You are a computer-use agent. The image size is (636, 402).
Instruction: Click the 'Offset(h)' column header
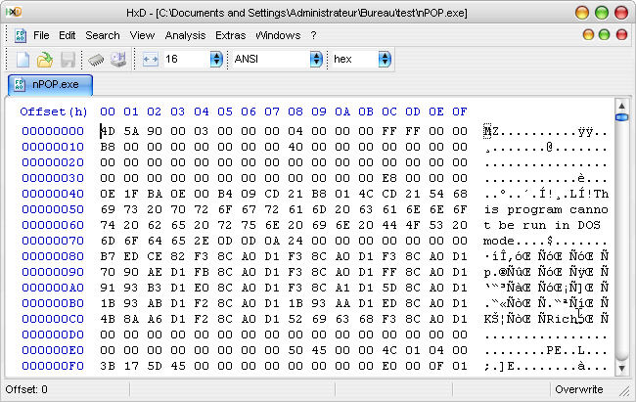click(x=54, y=112)
